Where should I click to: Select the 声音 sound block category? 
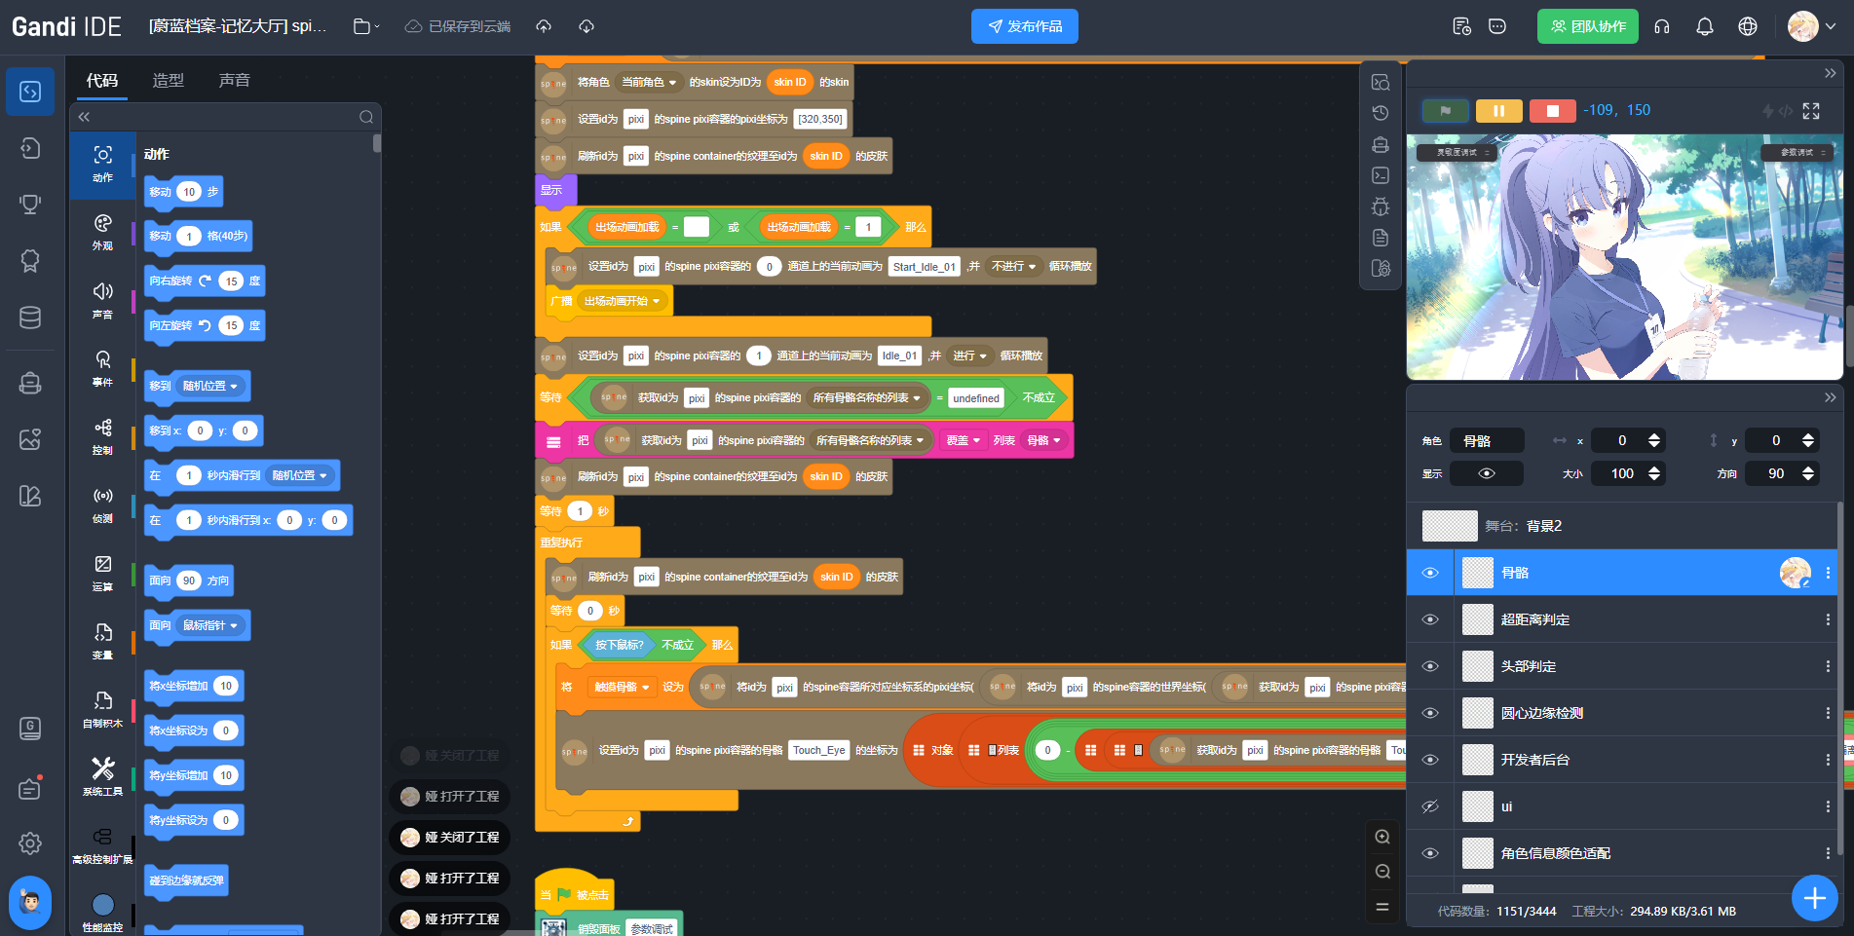point(102,301)
